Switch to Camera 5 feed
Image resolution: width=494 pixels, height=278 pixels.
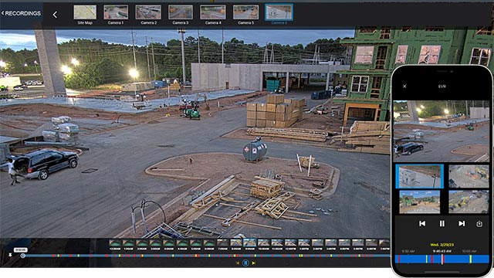[245, 12]
